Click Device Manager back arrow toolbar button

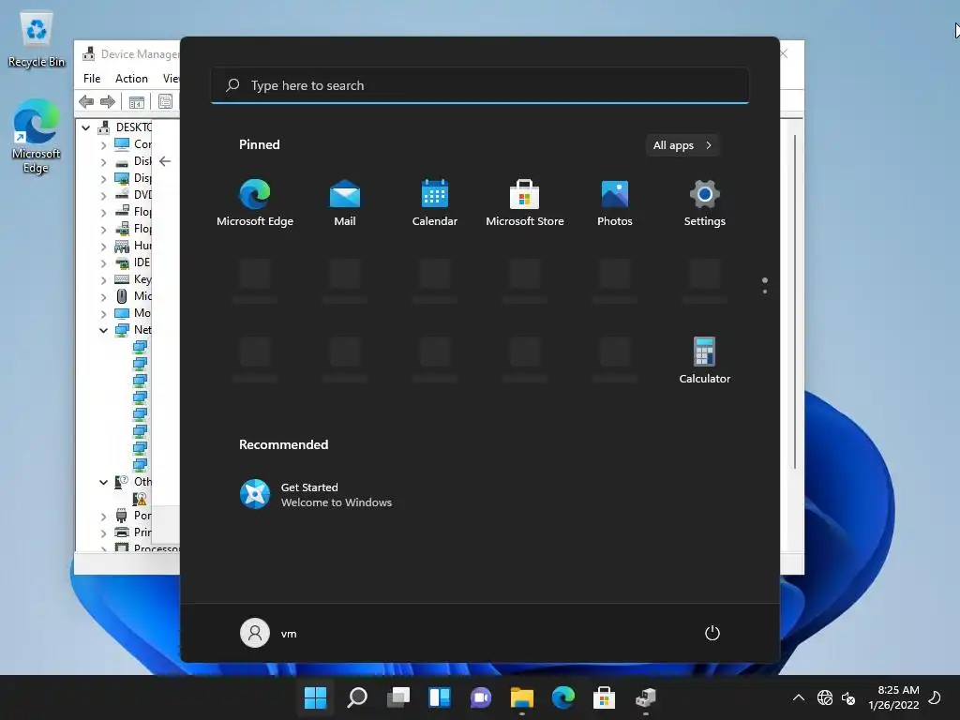86,101
